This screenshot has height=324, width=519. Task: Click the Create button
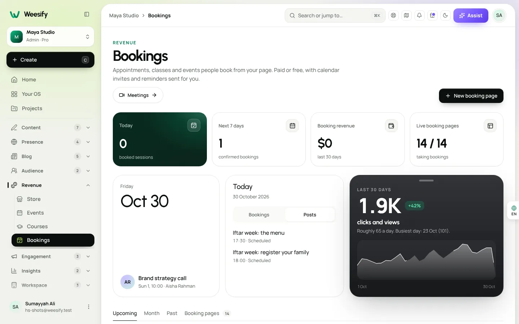tap(50, 60)
